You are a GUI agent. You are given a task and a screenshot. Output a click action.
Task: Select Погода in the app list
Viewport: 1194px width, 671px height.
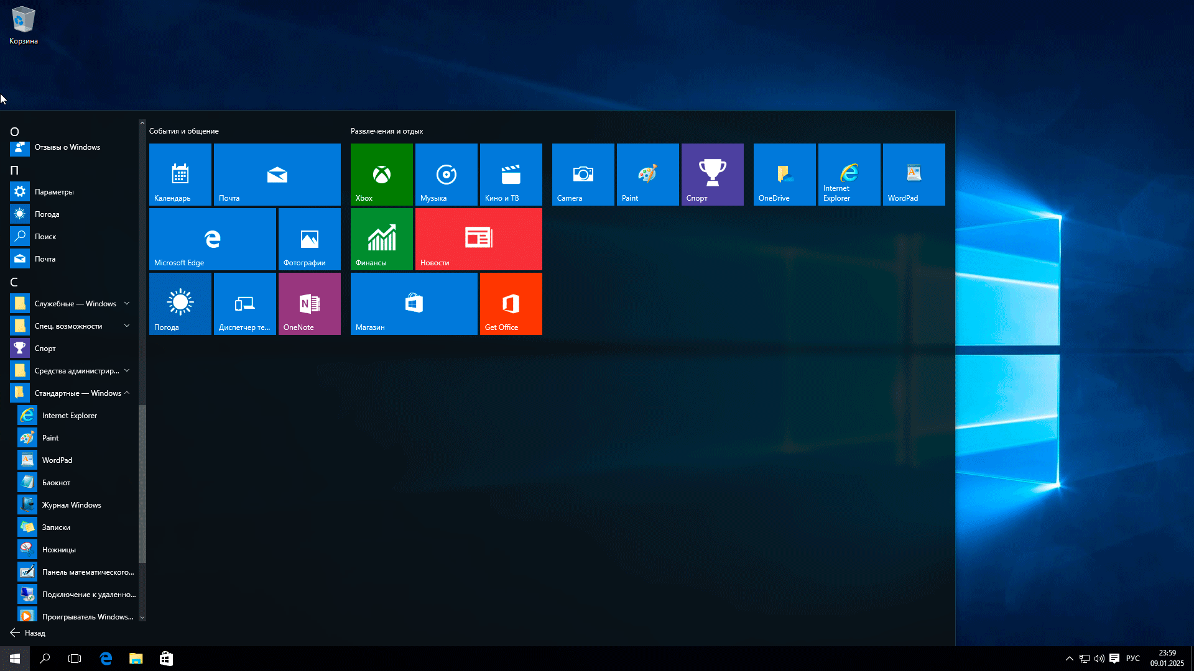point(73,214)
